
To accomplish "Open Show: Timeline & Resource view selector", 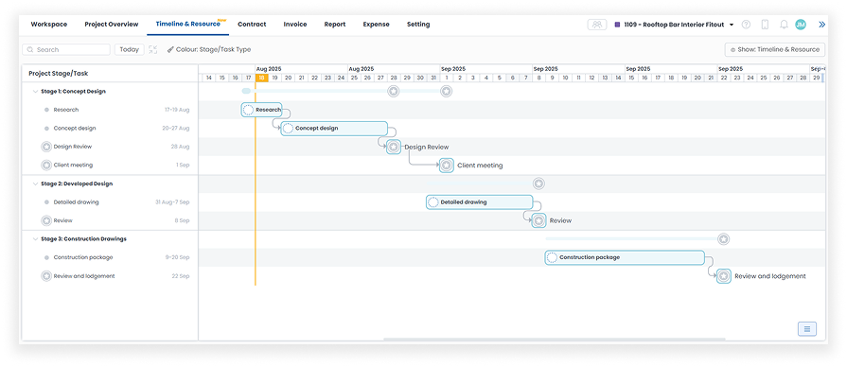I will point(775,49).
